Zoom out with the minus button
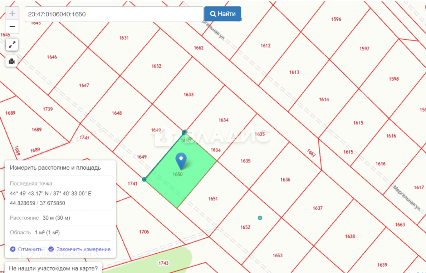This screenshot has height=273, width=426. [x=12, y=26]
